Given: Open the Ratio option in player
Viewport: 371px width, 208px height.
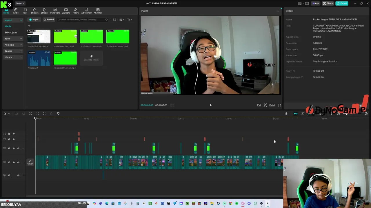Looking at the screenshot, I should pos(272,105).
